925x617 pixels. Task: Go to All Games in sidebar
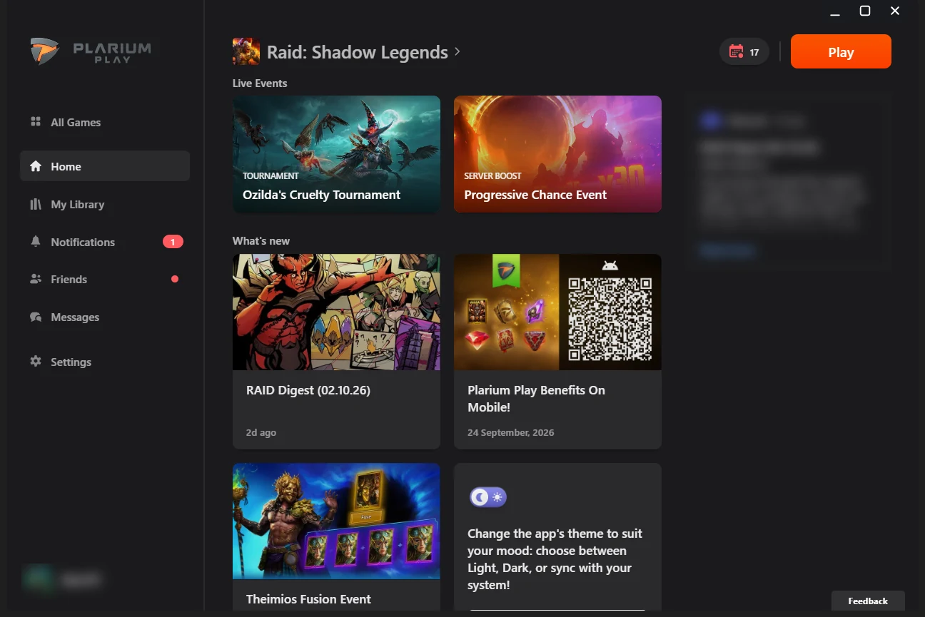tap(76, 122)
